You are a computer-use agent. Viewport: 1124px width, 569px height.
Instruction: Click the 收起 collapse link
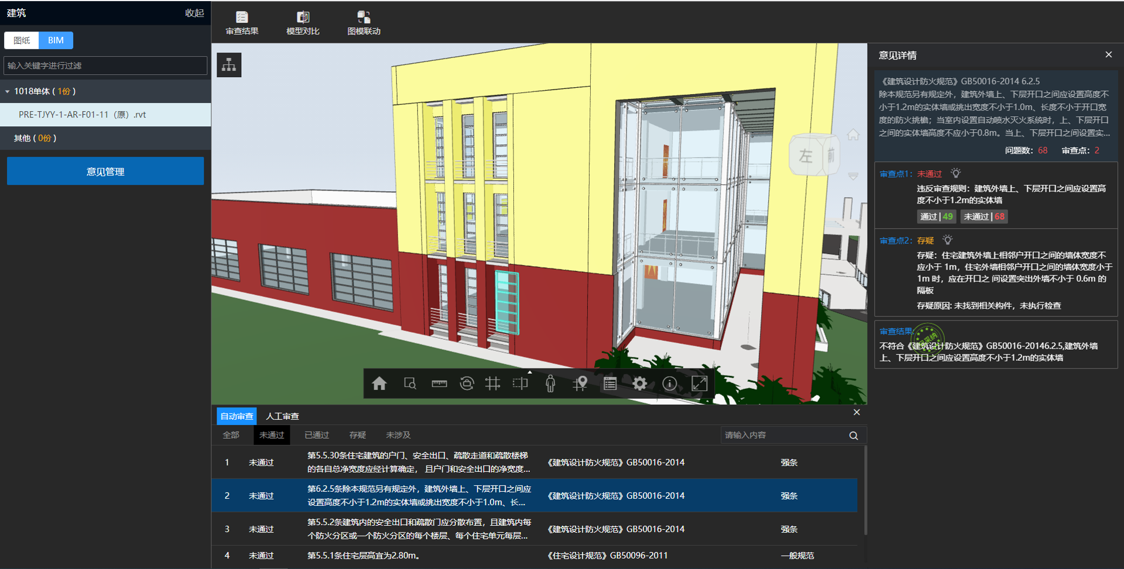(194, 13)
